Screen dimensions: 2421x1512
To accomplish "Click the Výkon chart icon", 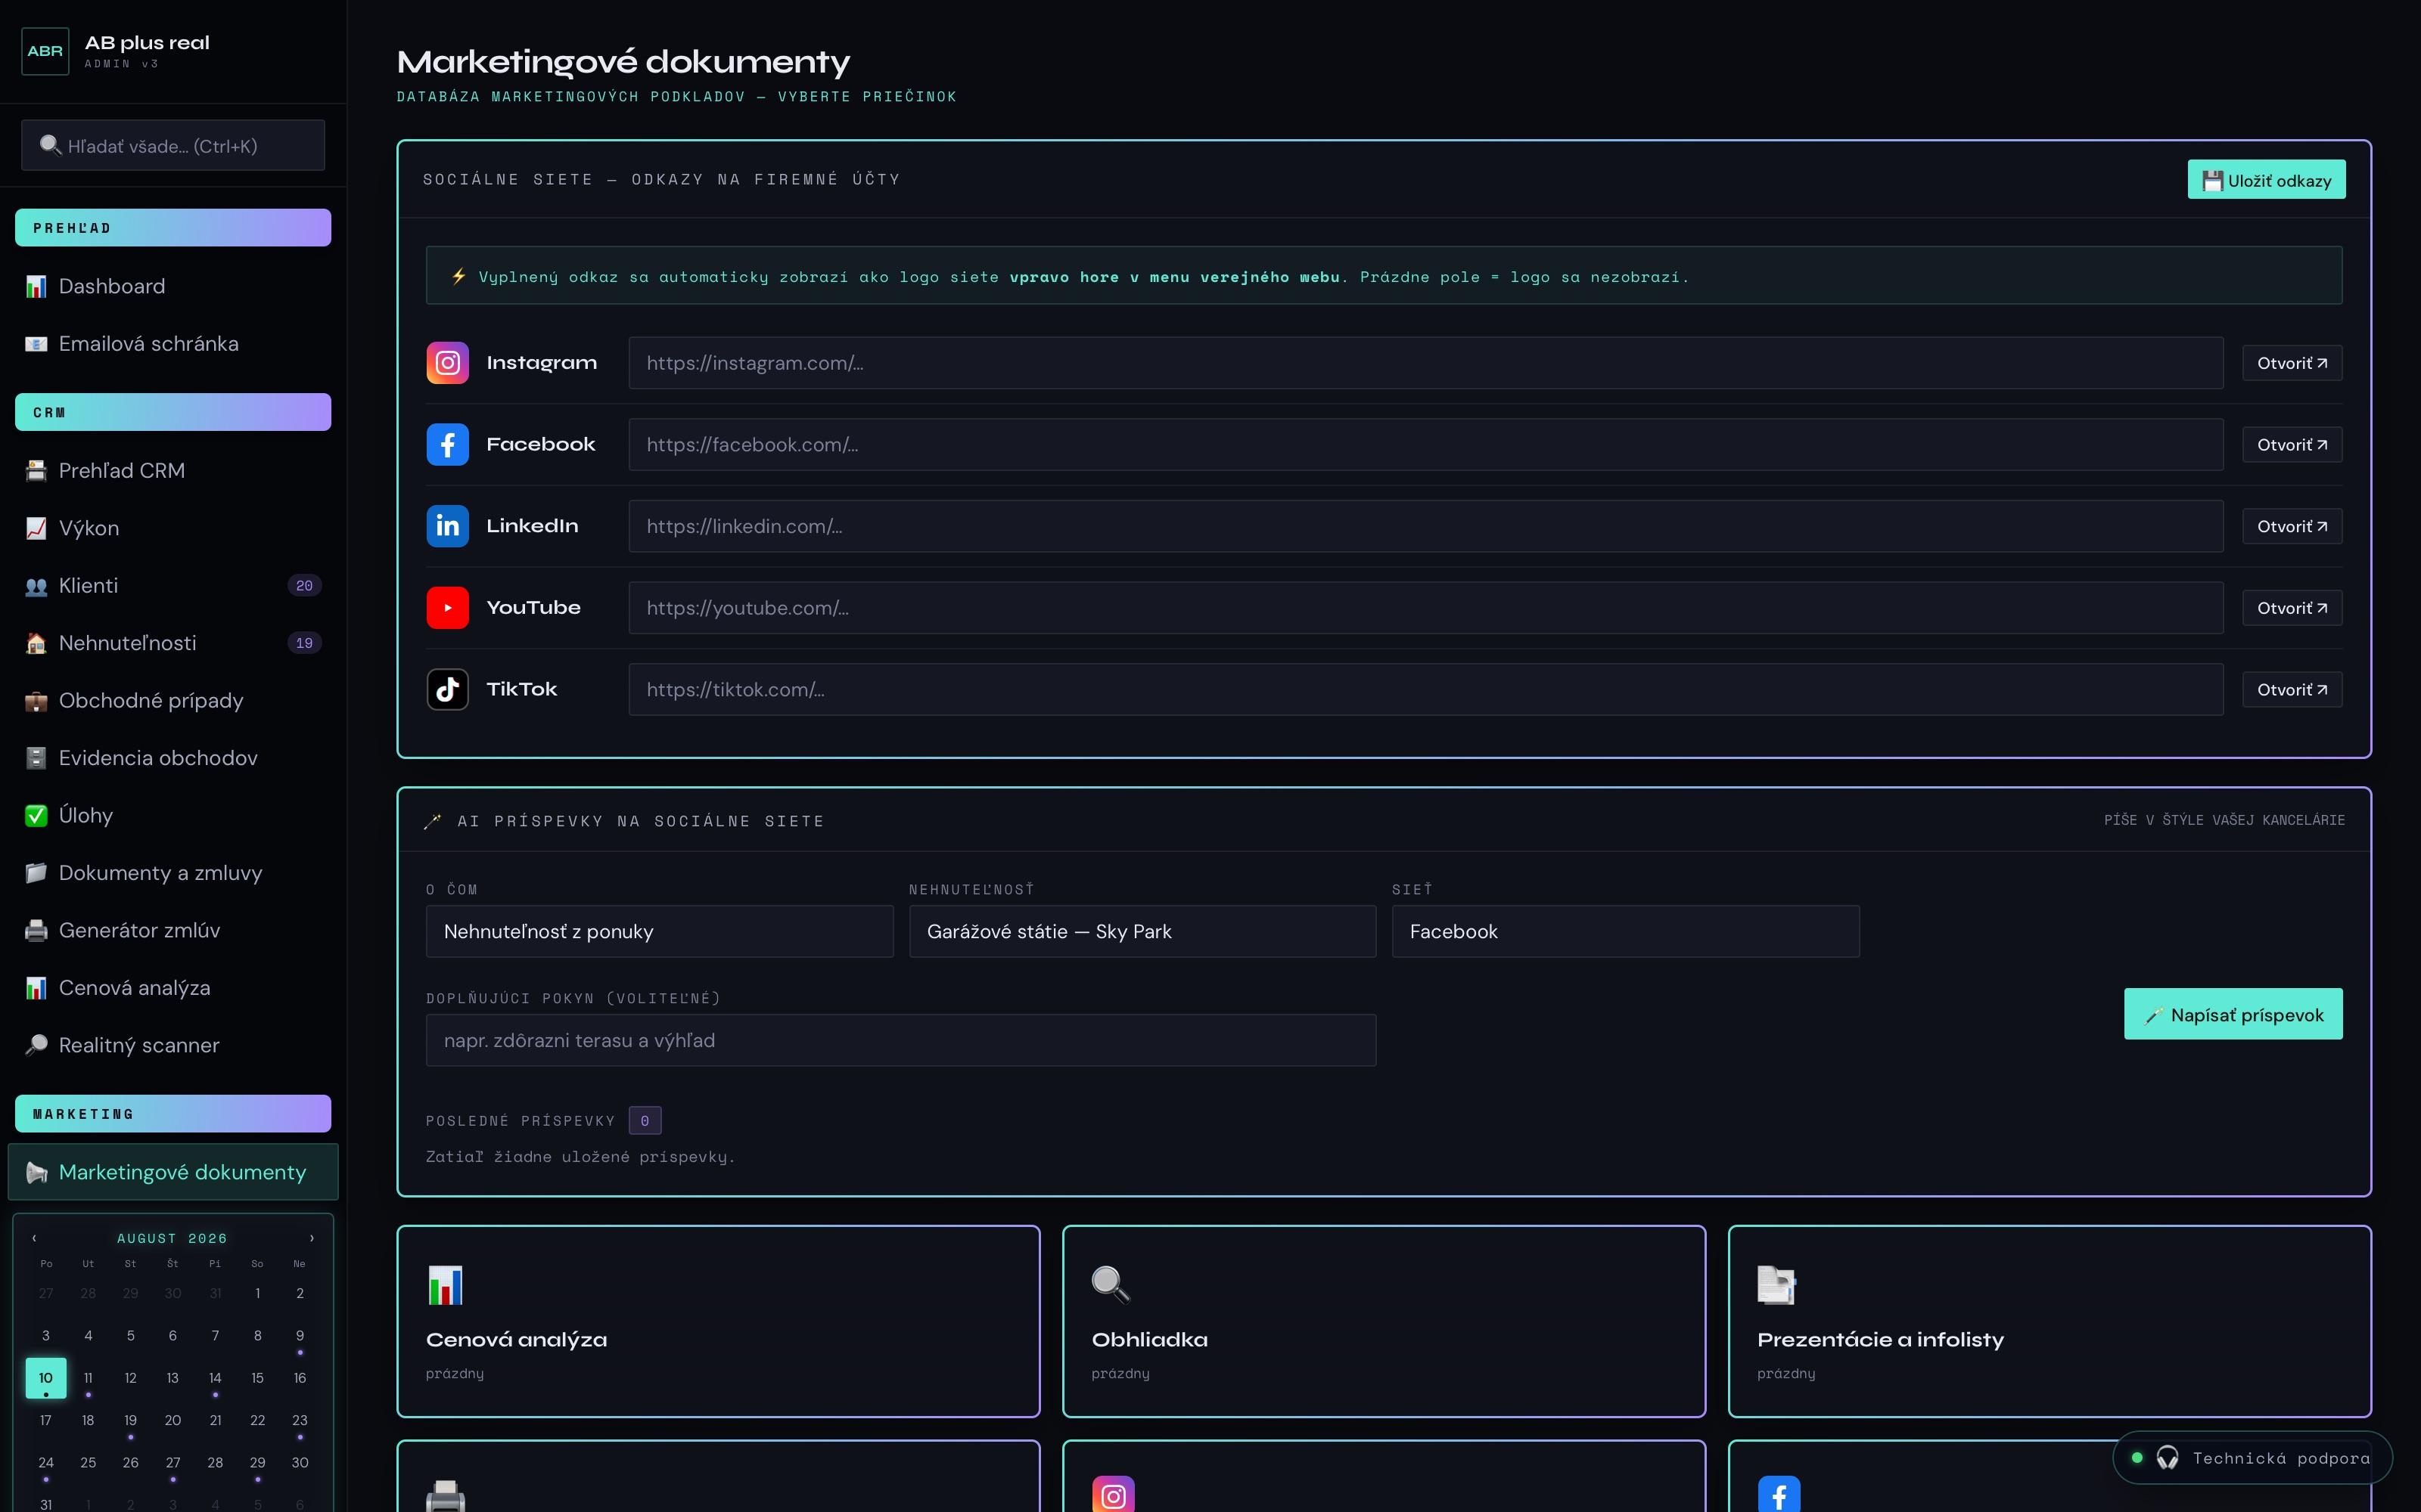I will 36,528.
